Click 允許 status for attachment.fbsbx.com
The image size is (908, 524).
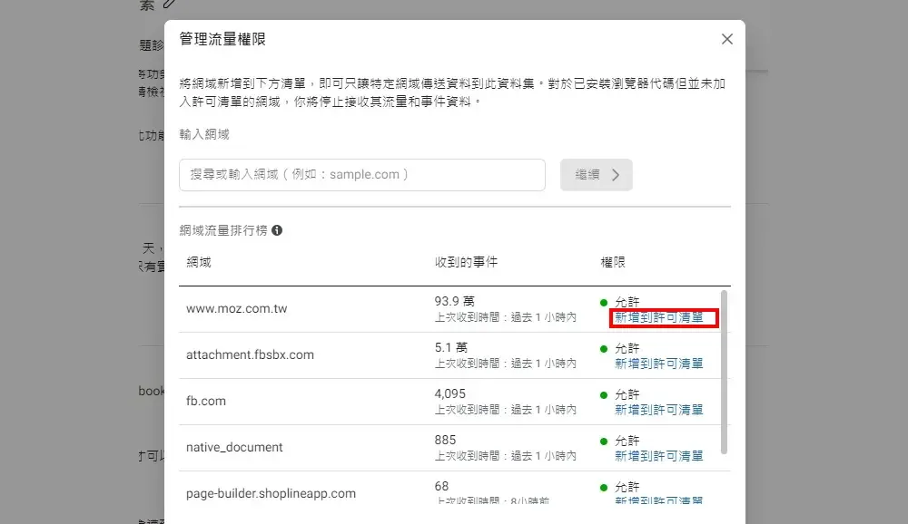(627, 348)
